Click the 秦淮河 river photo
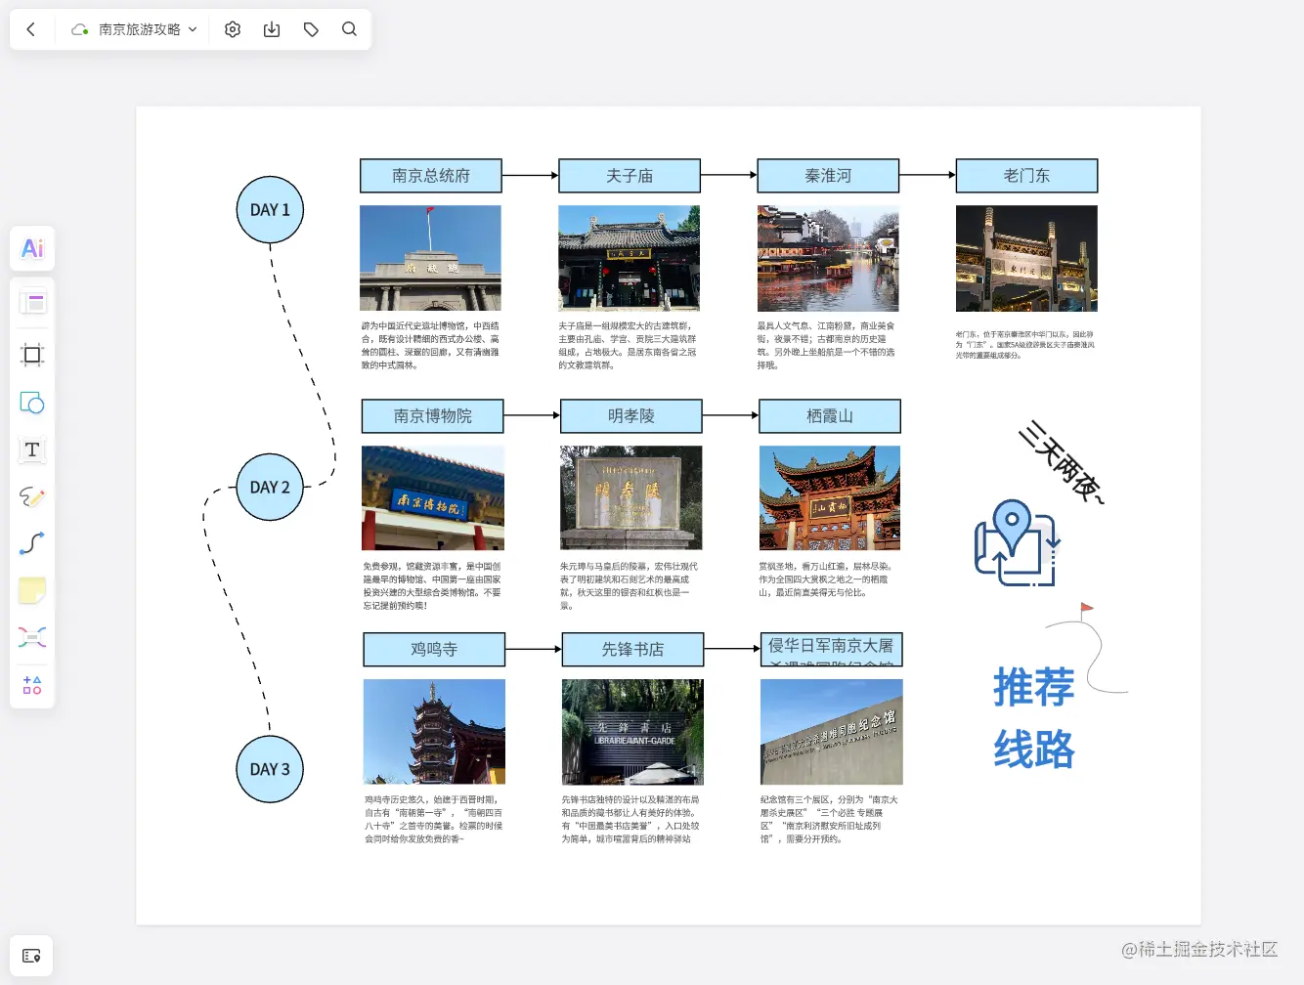Viewport: 1304px width, 985px height. (828, 258)
